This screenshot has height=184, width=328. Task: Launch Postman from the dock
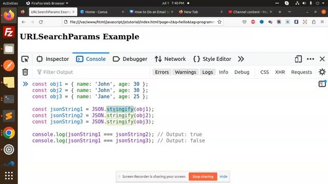(9, 66)
